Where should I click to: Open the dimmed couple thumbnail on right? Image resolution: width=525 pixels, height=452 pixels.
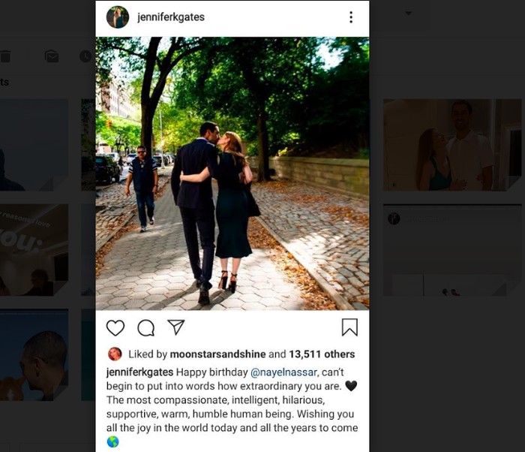[452, 145]
